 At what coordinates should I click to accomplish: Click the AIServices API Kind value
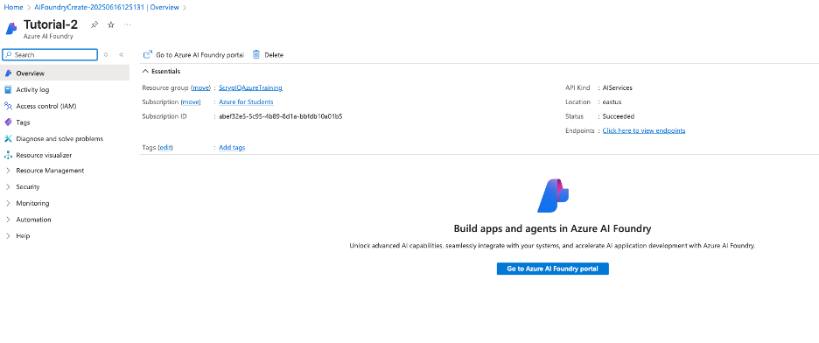tap(618, 87)
